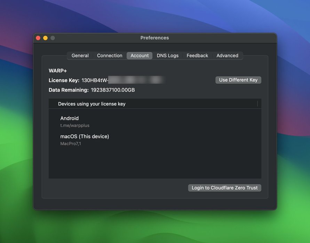Open the Advanced tab
The height and width of the screenshot is (243, 310).
227,56
